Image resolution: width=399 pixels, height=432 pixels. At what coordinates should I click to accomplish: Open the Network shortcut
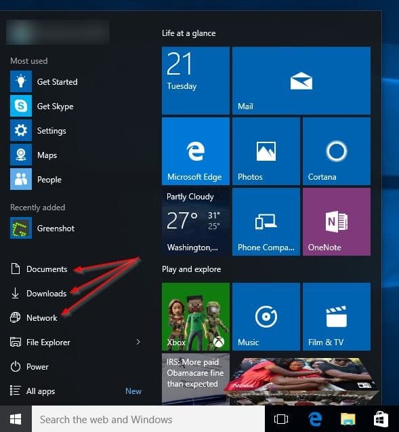click(x=34, y=317)
